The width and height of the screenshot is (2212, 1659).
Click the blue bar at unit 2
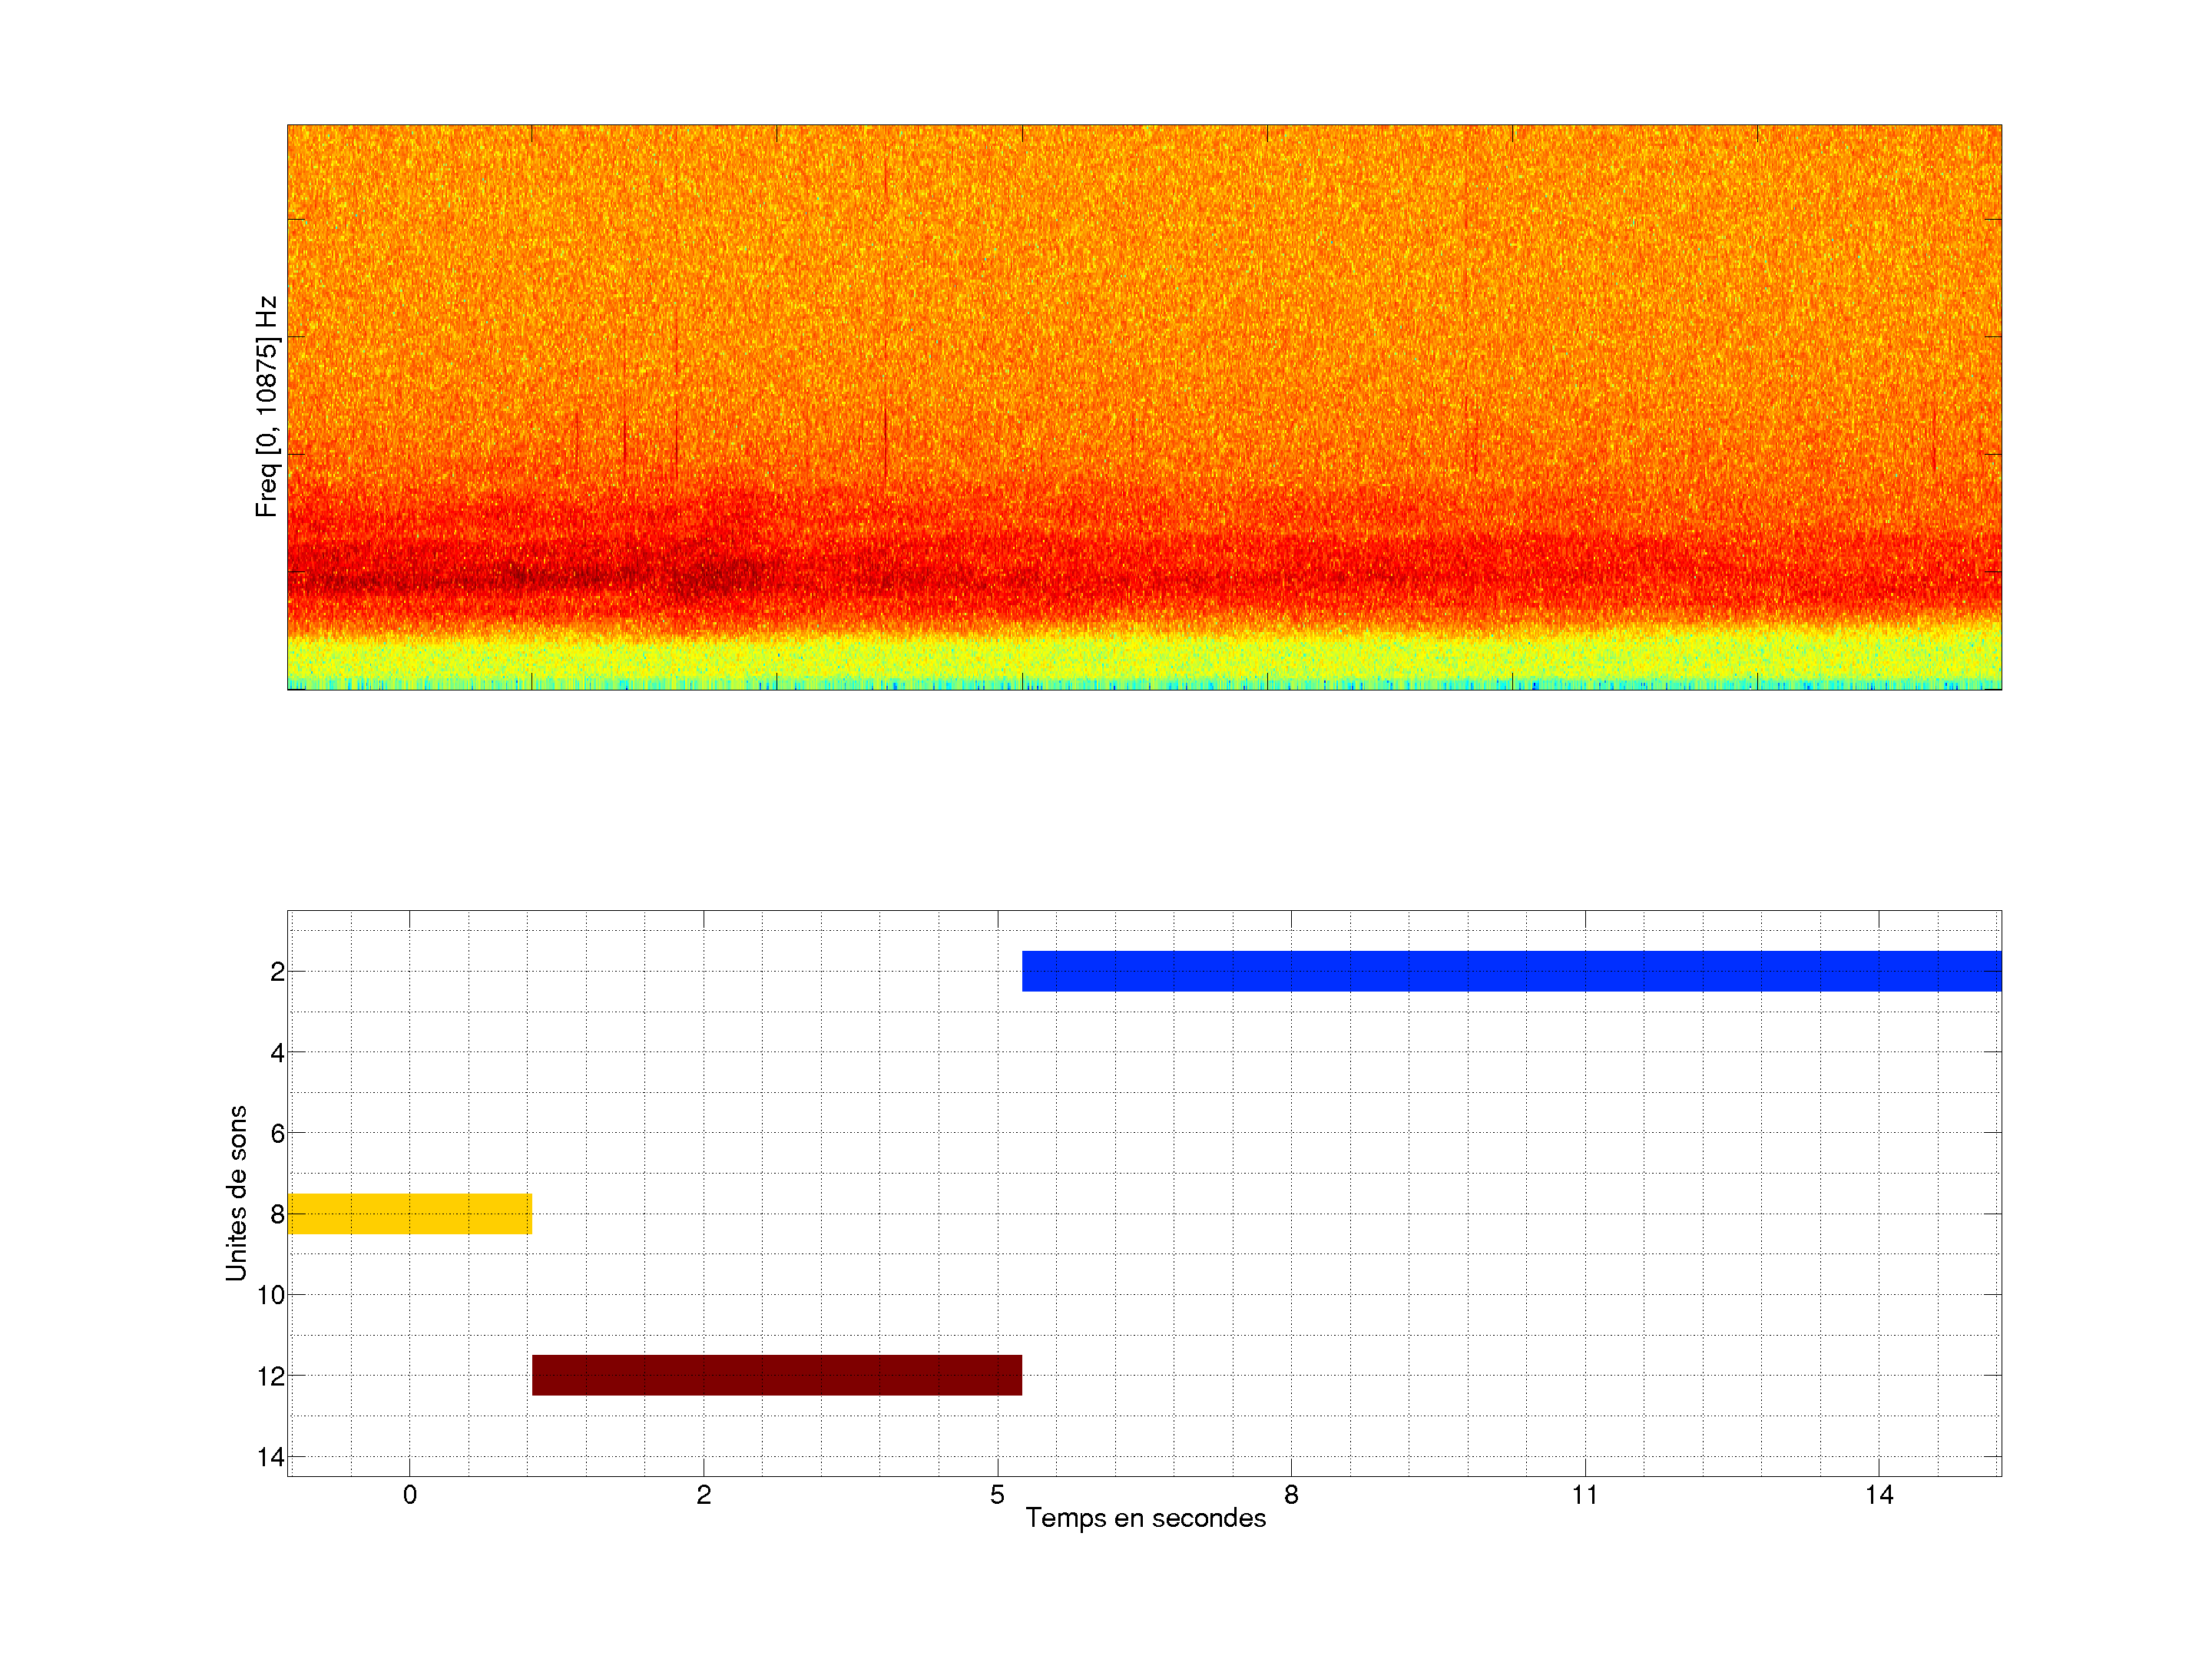pos(1510,971)
